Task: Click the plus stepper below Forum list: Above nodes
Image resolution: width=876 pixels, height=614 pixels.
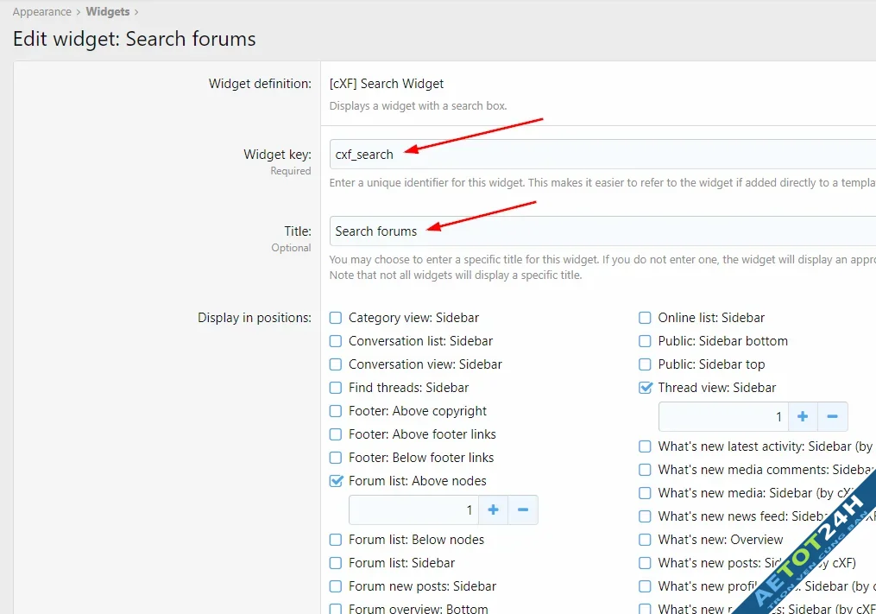Action: (x=493, y=510)
